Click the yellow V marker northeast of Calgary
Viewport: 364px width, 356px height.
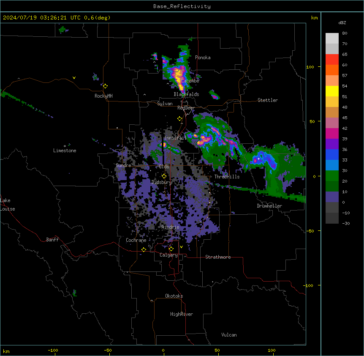pyautogui.click(x=181, y=247)
